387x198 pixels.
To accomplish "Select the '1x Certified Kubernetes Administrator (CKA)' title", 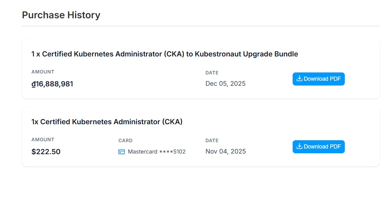I will (x=107, y=122).
